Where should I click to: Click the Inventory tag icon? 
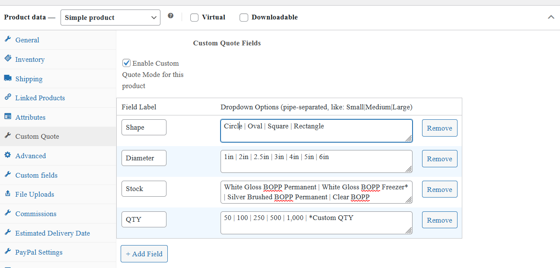[x=8, y=58]
